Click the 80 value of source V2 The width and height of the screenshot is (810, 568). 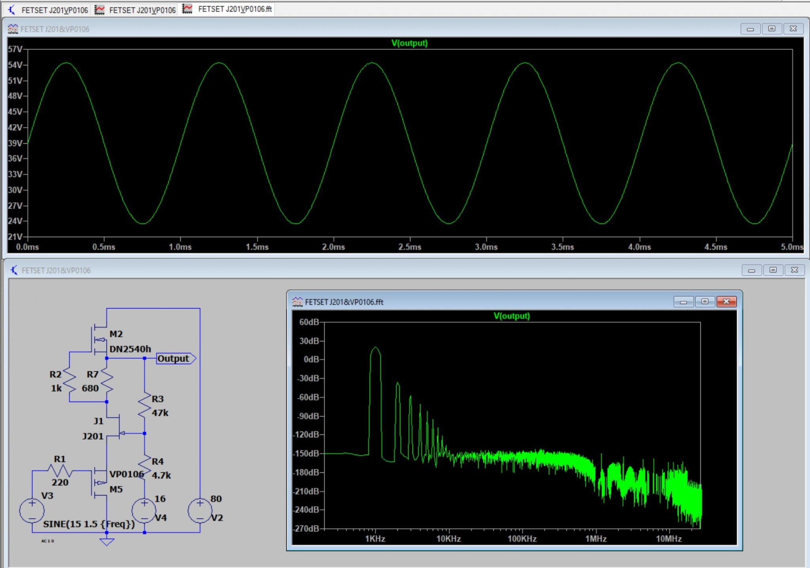tap(216, 498)
